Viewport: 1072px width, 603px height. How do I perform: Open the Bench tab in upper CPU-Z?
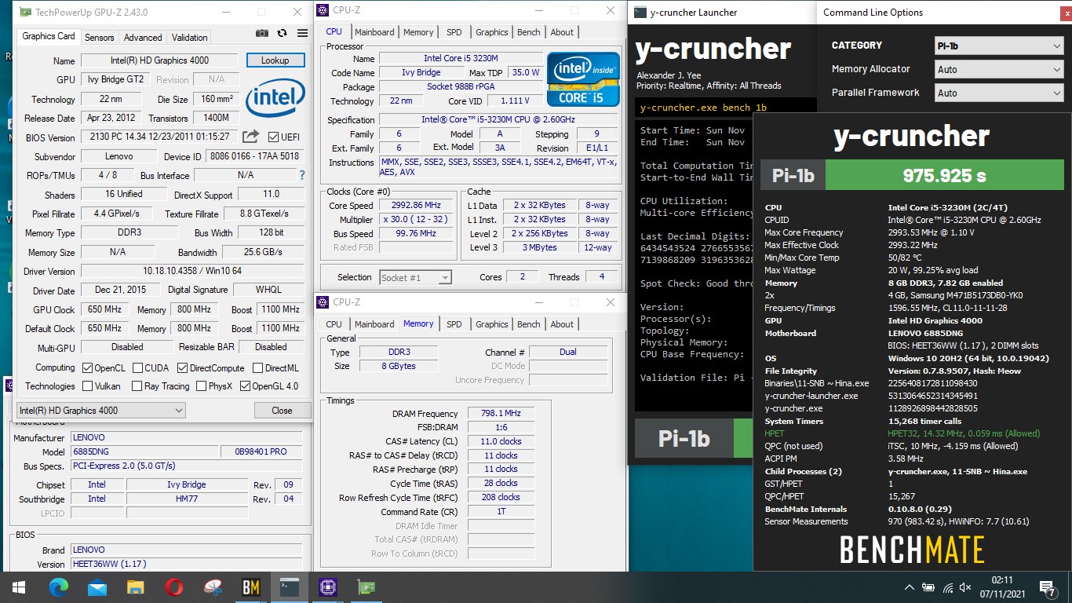[529, 32]
